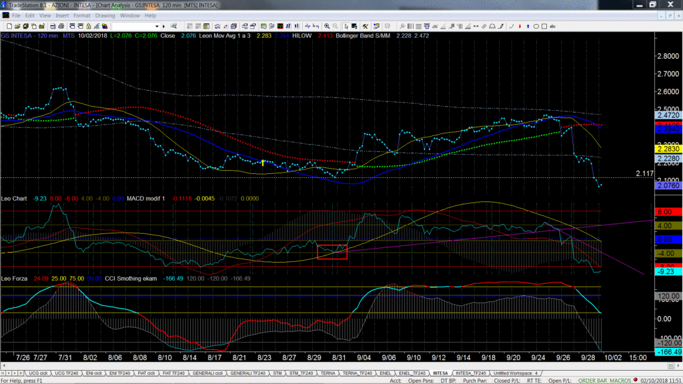Open the Window menu
This screenshot has height=384, width=683.
pos(130,16)
